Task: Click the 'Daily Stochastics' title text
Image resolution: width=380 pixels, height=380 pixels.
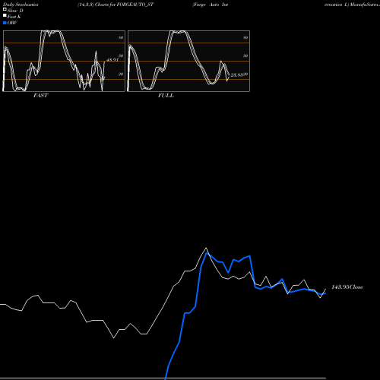Action: tap(21, 5)
